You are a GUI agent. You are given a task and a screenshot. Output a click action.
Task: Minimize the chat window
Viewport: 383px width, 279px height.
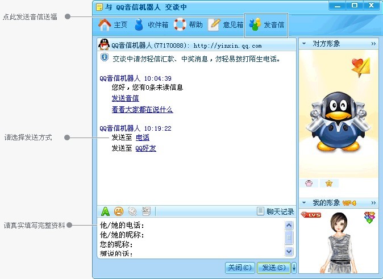(338, 6)
